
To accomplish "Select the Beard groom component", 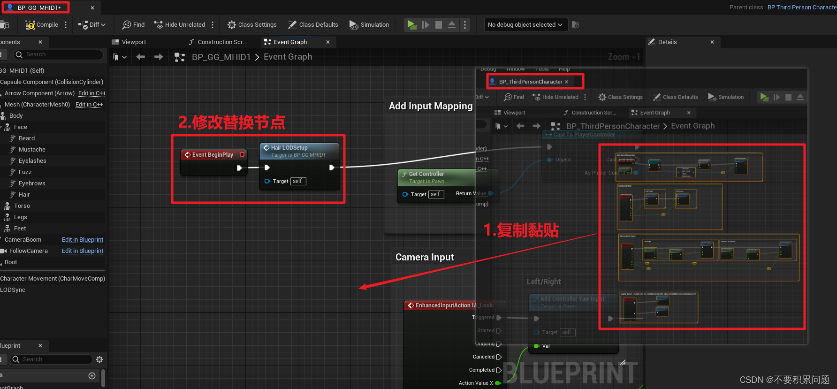I will (x=27, y=138).
